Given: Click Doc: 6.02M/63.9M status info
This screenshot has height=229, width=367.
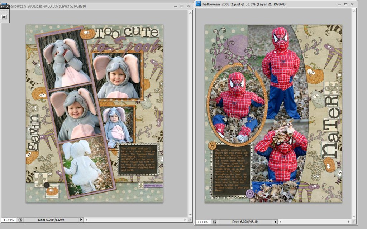Looking at the screenshot, I should pyautogui.click(x=51, y=220).
